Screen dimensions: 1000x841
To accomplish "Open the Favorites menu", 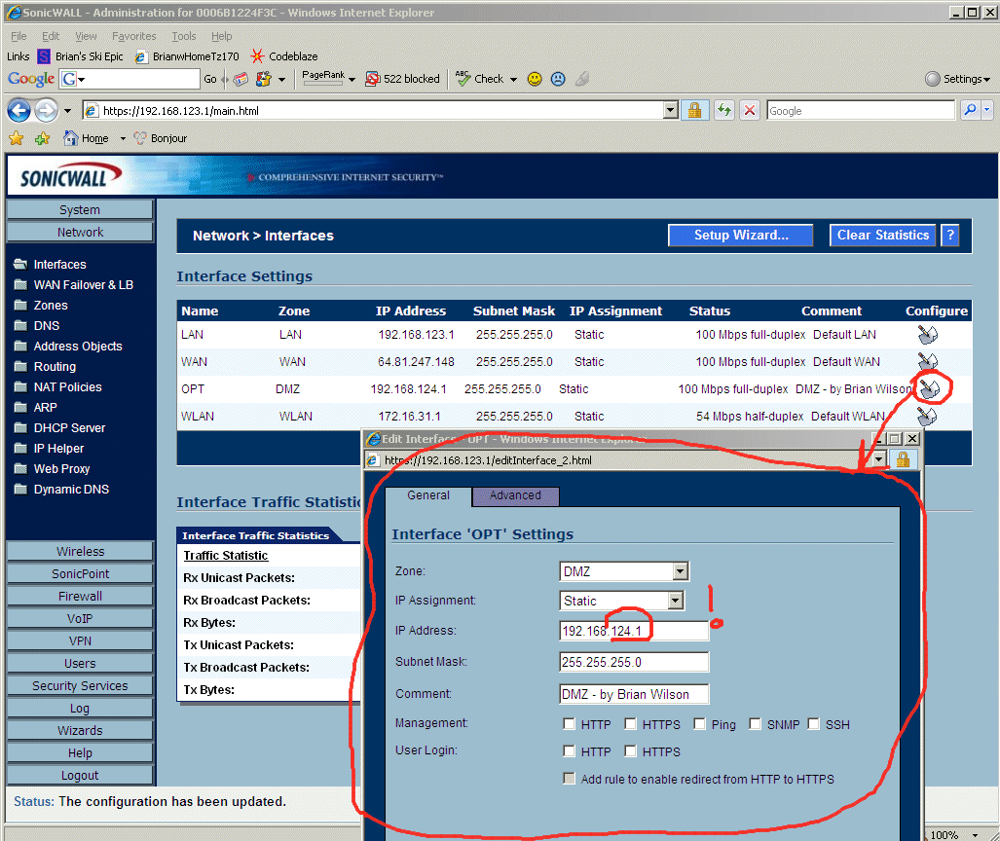I will [x=133, y=36].
